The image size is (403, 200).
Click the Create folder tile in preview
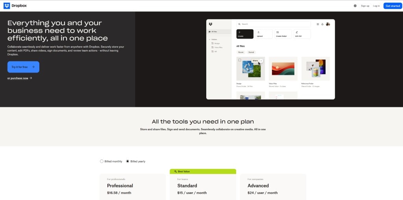pos(283,34)
